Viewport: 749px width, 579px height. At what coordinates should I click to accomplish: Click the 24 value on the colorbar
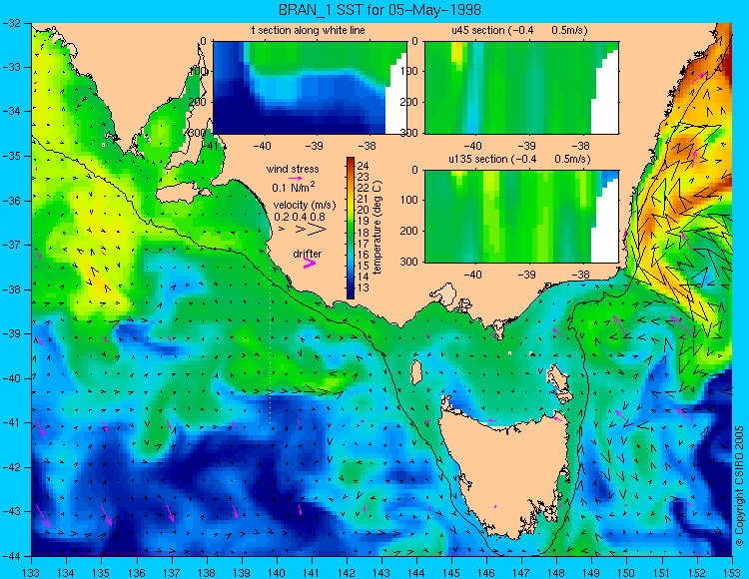[363, 166]
